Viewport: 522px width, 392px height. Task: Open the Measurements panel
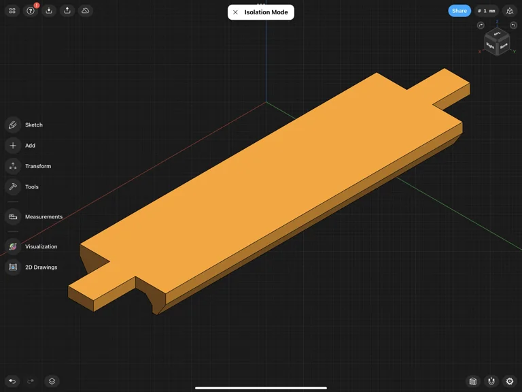(13, 216)
